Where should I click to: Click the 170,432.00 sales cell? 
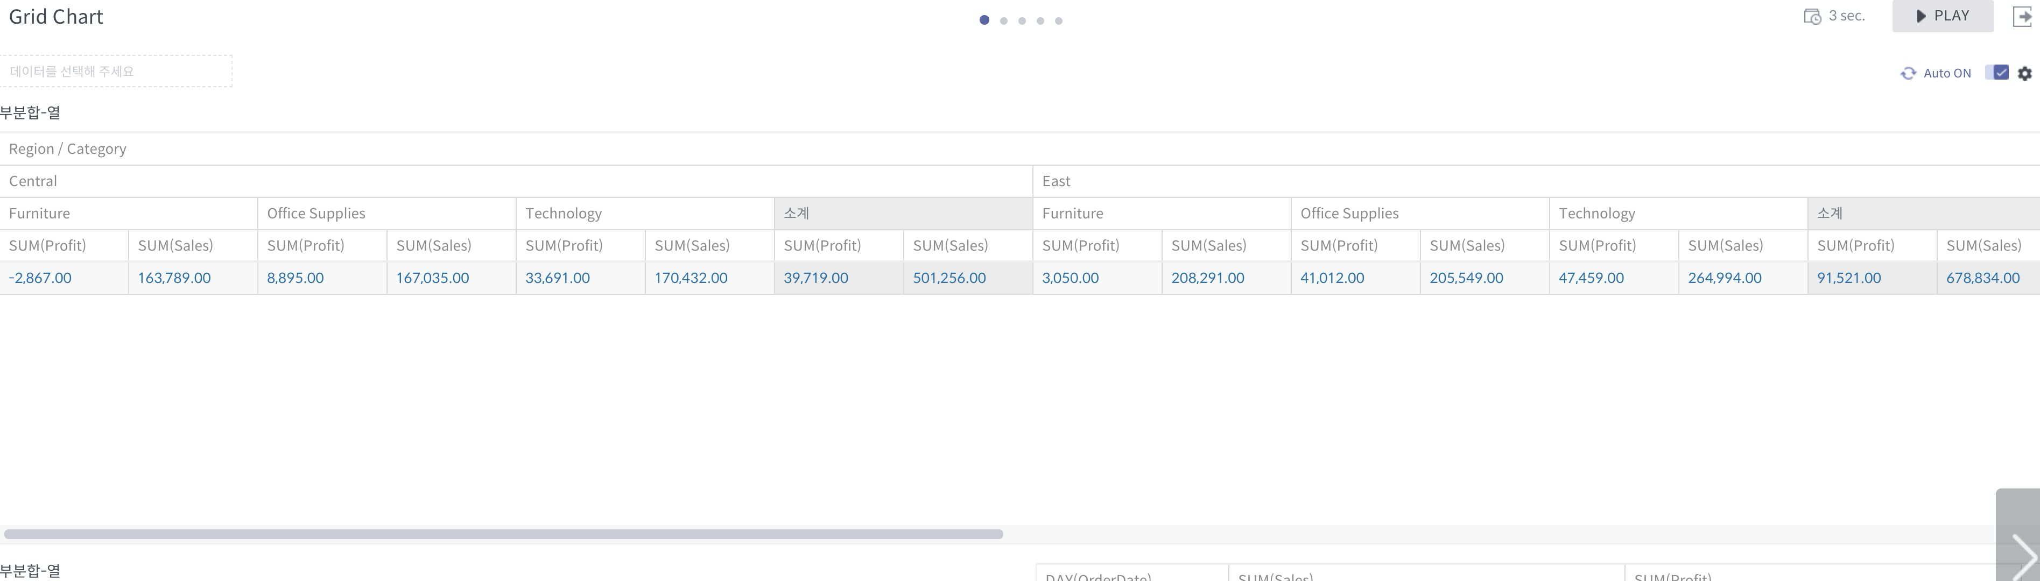point(709,278)
